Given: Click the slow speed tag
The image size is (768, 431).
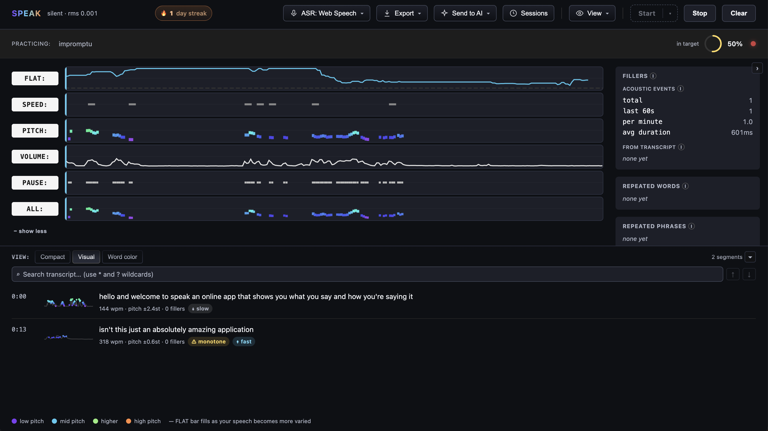Looking at the screenshot, I should [x=200, y=309].
